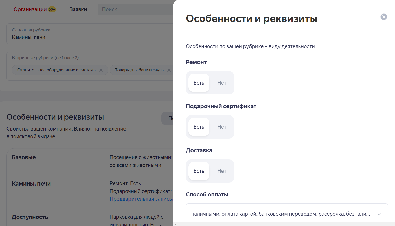Click the Отопительное оборудование и системы chip label
Viewport: 395px width, 226px height.
57,70
